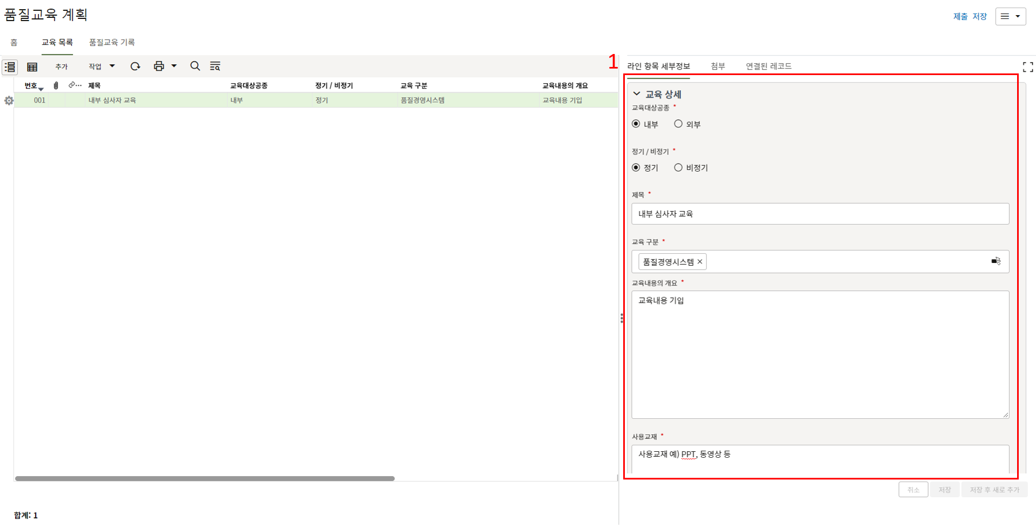The image size is (1036, 529).
Task: Select the 내부 radio button
Action: point(636,124)
